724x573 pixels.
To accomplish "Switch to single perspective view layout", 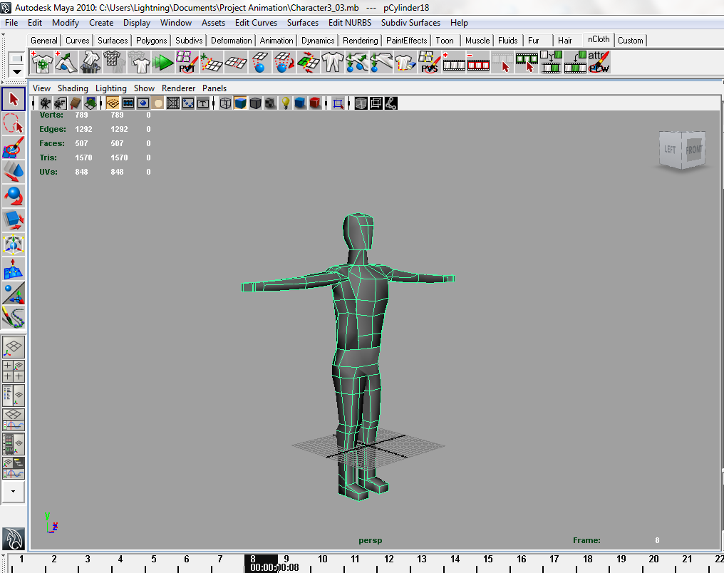I will tap(13, 347).
